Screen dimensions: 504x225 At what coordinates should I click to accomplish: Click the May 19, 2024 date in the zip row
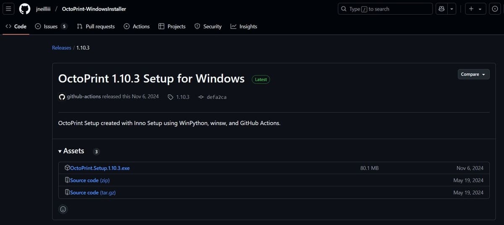tap(468, 180)
